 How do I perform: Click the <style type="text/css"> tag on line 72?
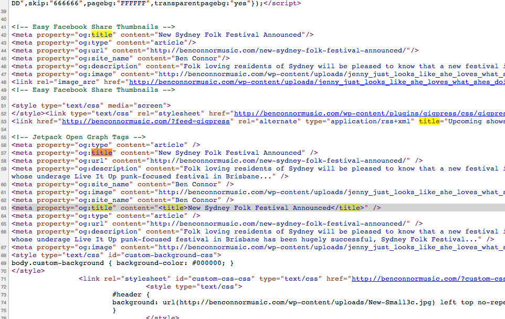click(194, 287)
